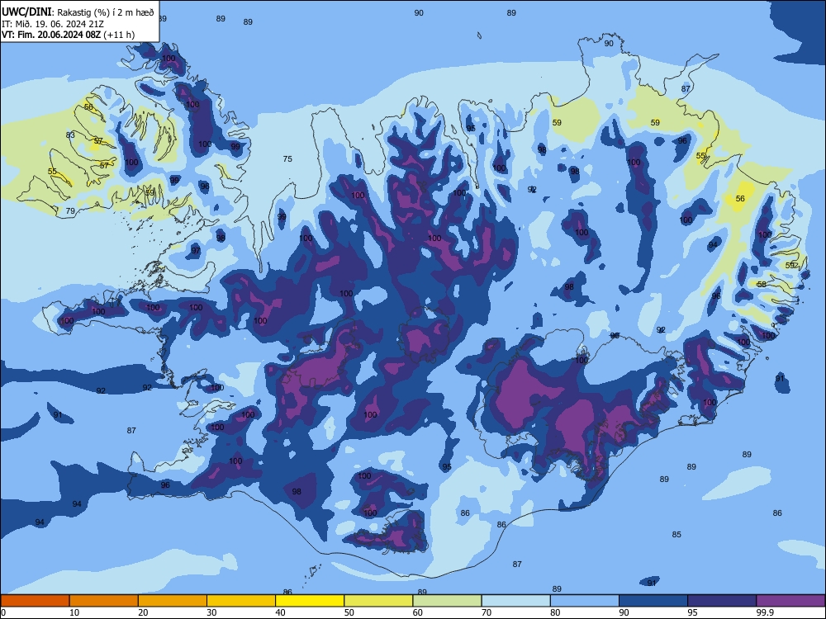Click the humidity value '75' on the map

point(287,159)
